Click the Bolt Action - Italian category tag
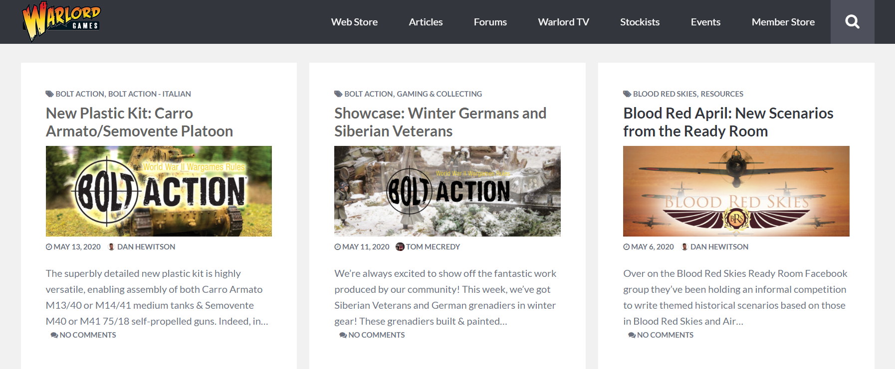 pos(149,94)
